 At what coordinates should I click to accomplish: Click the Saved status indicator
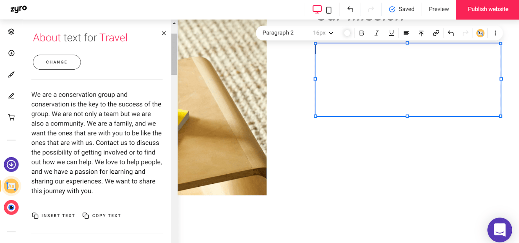pos(402,9)
